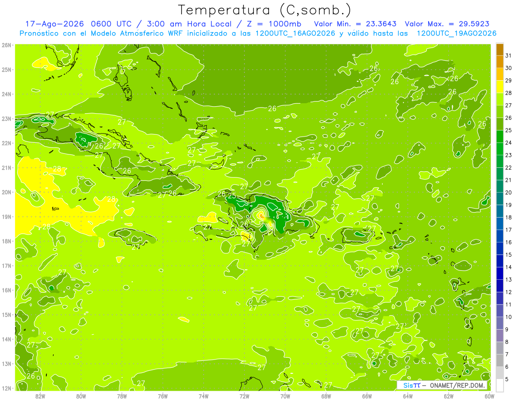
Task: Click the "16N" latitude axis label
Action: 6,290
